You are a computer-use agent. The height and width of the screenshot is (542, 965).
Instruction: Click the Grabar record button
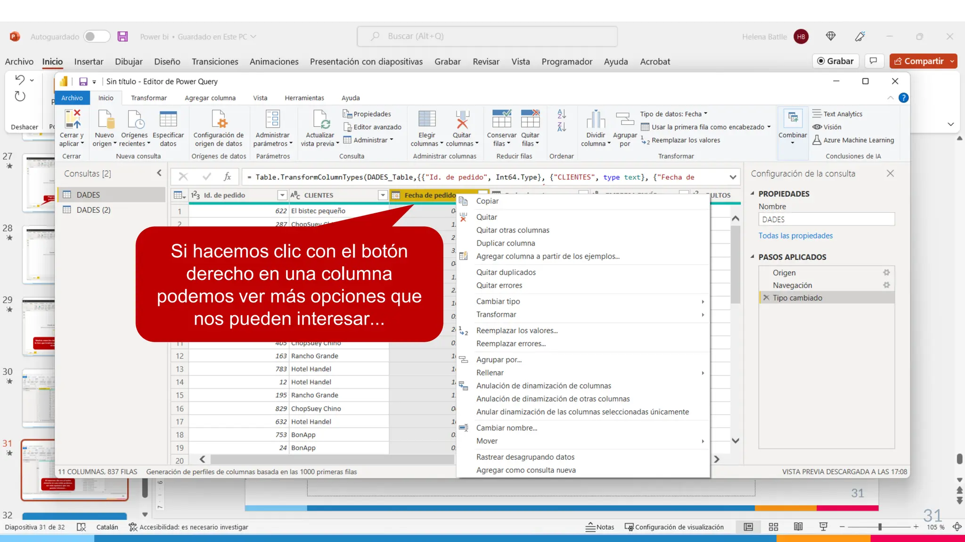(835, 61)
